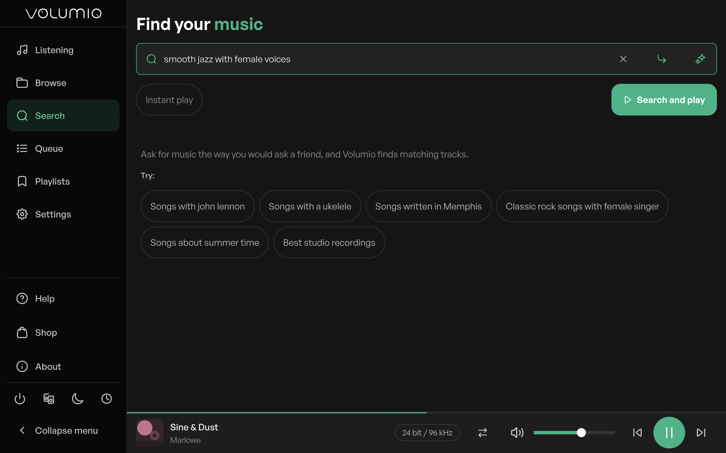Click the 24 bit / 96 kHz quality badge

click(x=427, y=433)
